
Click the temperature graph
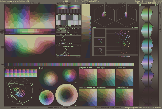point(68,51)
